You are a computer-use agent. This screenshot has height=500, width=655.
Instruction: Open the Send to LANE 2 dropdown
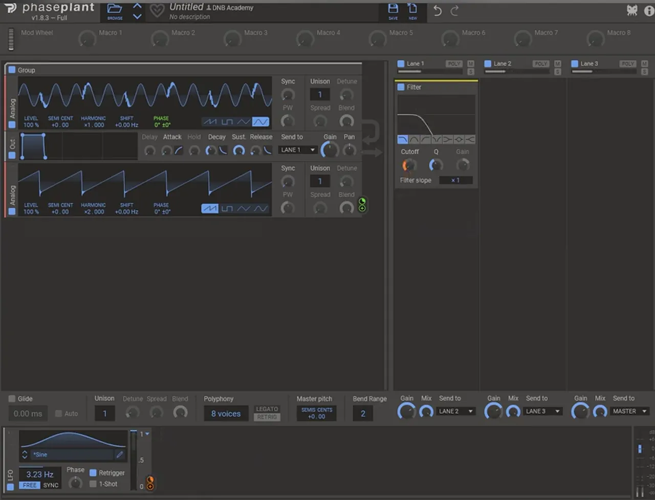coord(455,411)
